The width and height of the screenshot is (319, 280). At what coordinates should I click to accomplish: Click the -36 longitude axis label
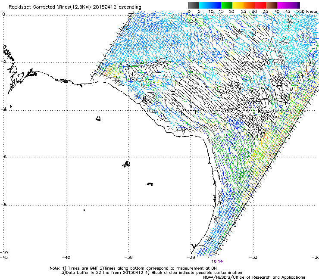click(x=191, y=258)
